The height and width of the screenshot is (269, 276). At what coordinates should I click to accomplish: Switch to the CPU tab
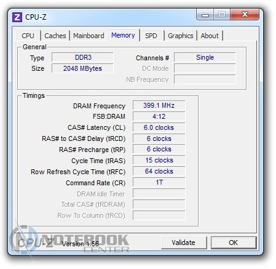point(28,36)
